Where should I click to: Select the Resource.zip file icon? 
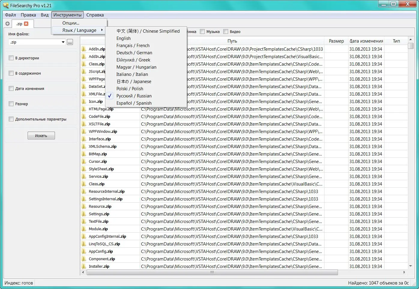click(84, 206)
